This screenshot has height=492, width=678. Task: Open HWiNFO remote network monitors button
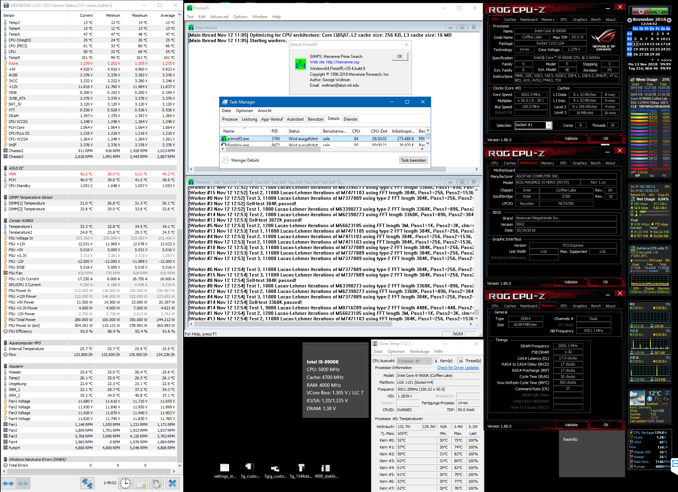(87, 483)
